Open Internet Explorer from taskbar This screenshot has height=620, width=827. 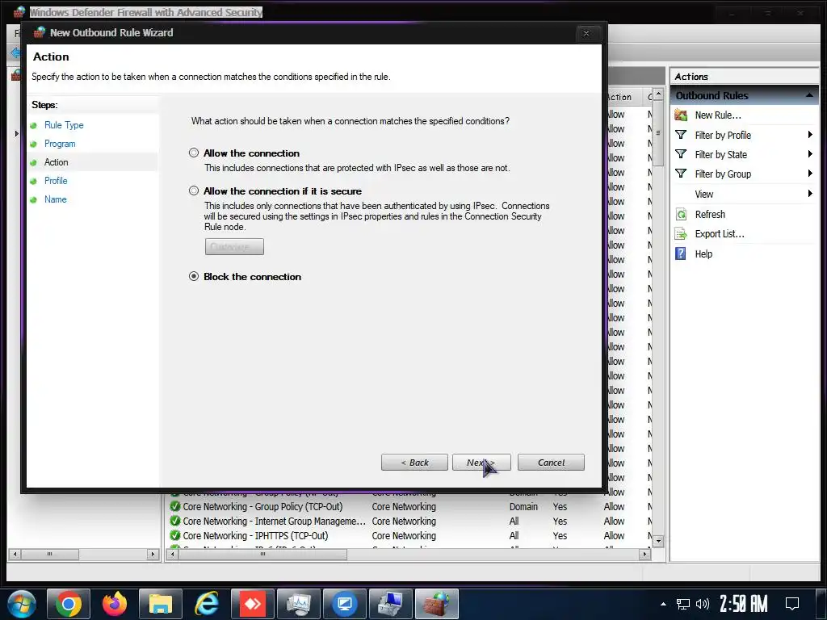206,604
